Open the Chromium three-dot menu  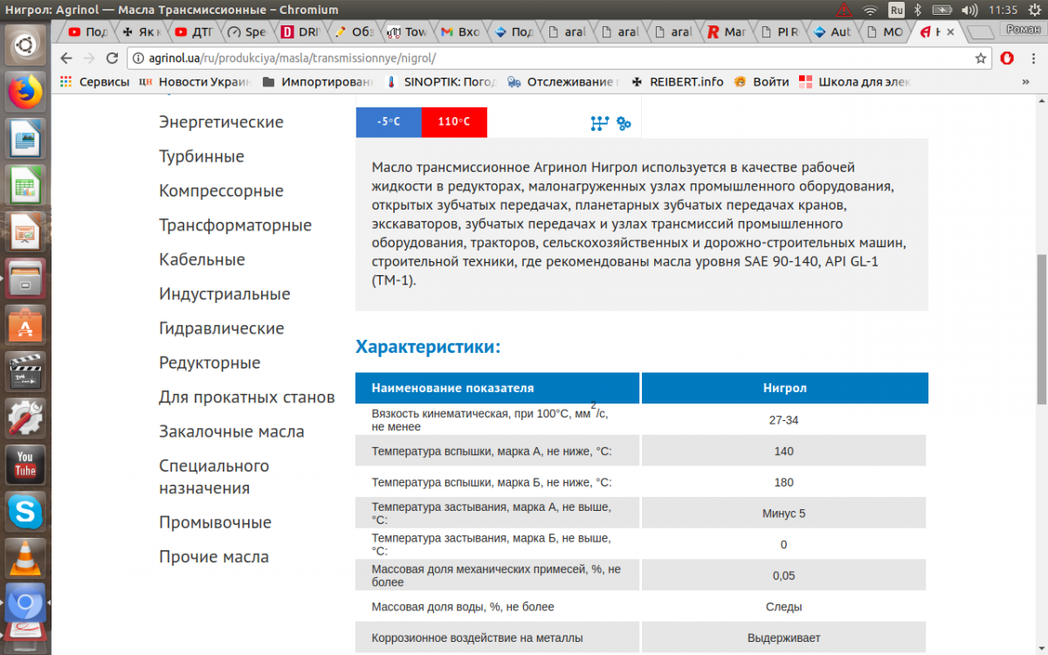[x=1032, y=59]
